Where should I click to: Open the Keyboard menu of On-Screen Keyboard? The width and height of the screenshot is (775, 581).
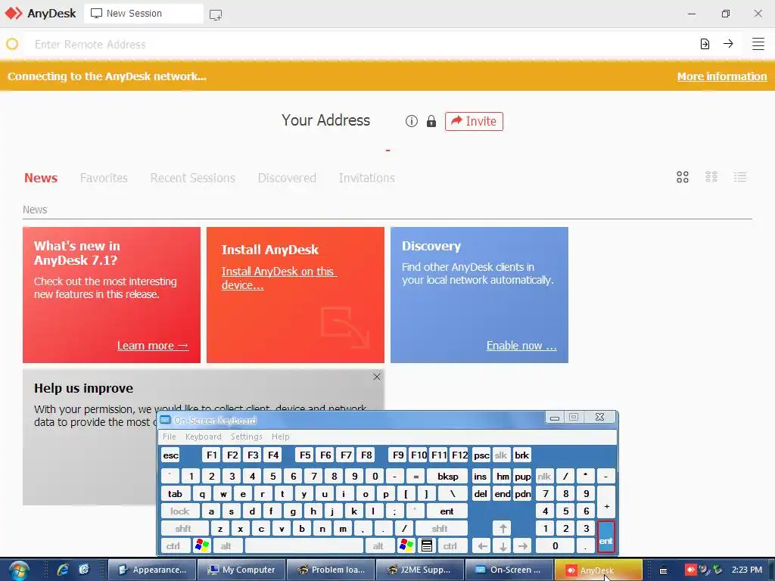[x=203, y=437]
